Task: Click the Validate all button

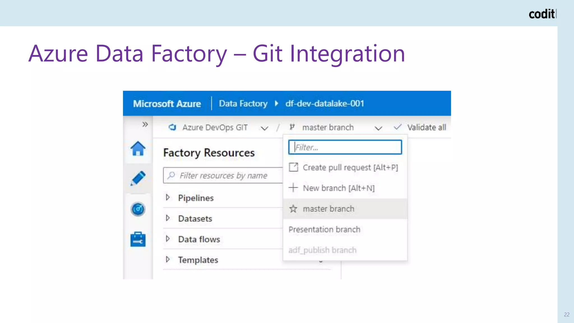Action: pyautogui.click(x=420, y=127)
